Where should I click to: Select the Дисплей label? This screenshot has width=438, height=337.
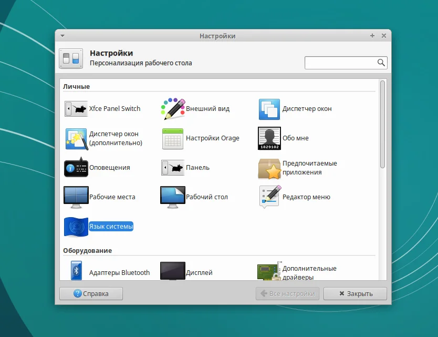199,273
